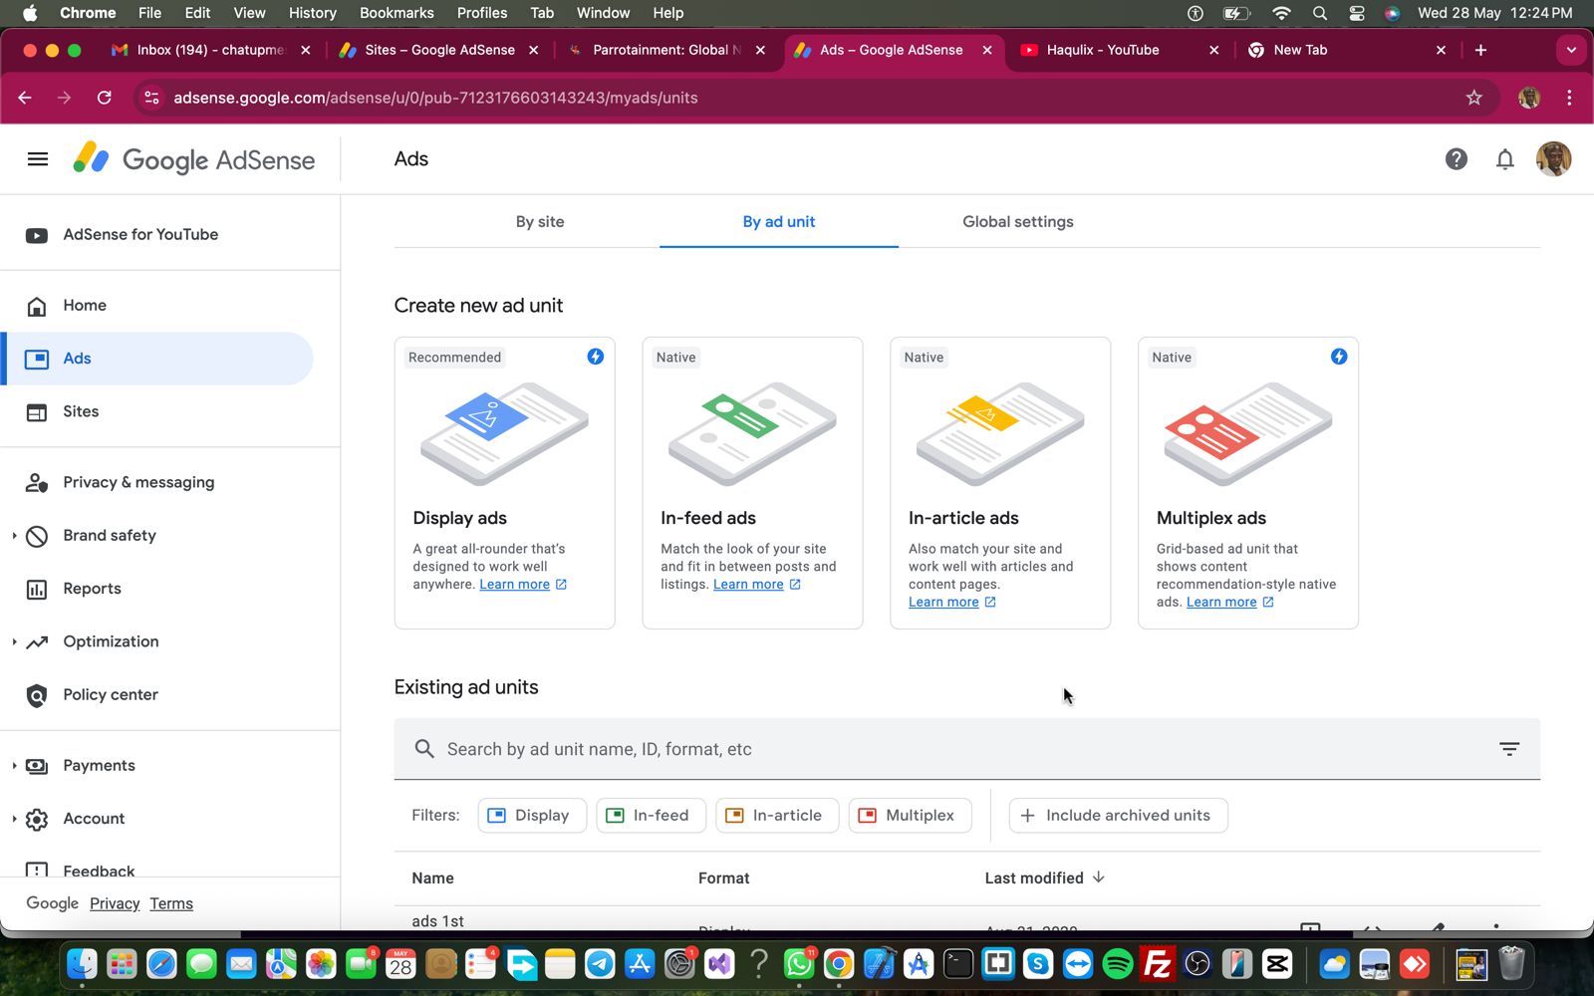The height and width of the screenshot is (996, 1594).
Task: Expand the Payments sidebar section
Action: click(x=15, y=766)
